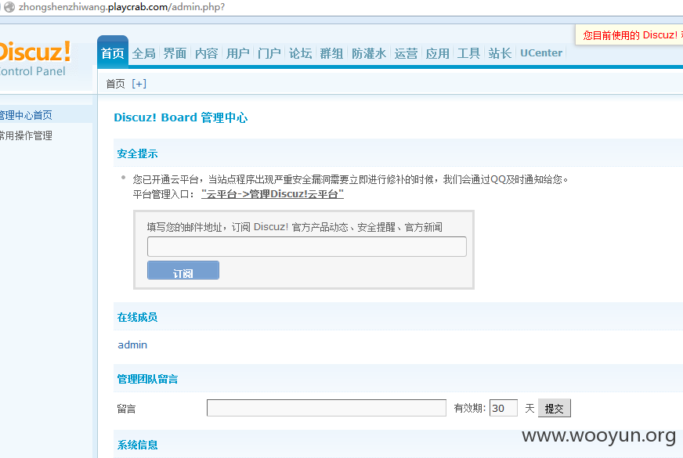Click the 在线成员 section heading
The width and height of the screenshot is (683, 458).
[x=137, y=317]
